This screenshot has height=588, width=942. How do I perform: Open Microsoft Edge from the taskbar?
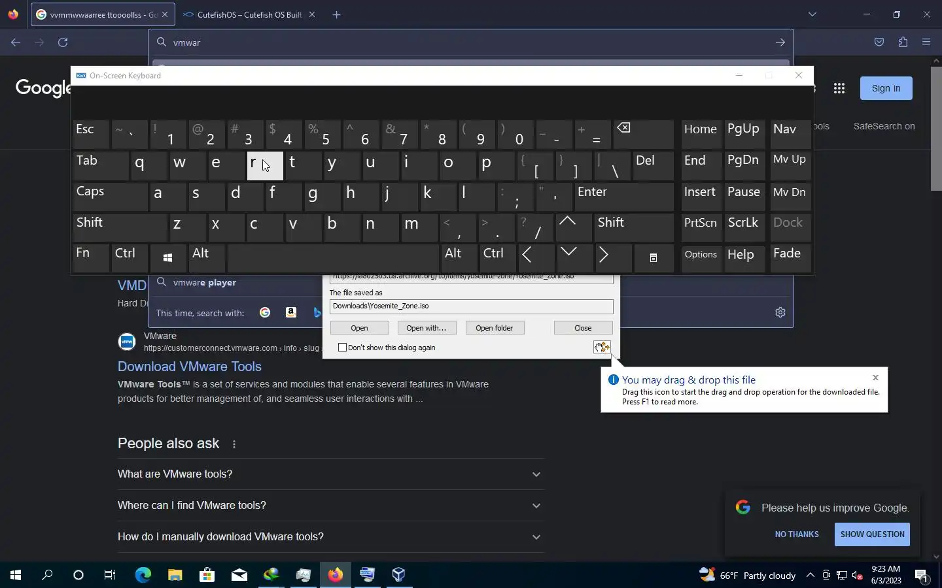[x=143, y=575]
